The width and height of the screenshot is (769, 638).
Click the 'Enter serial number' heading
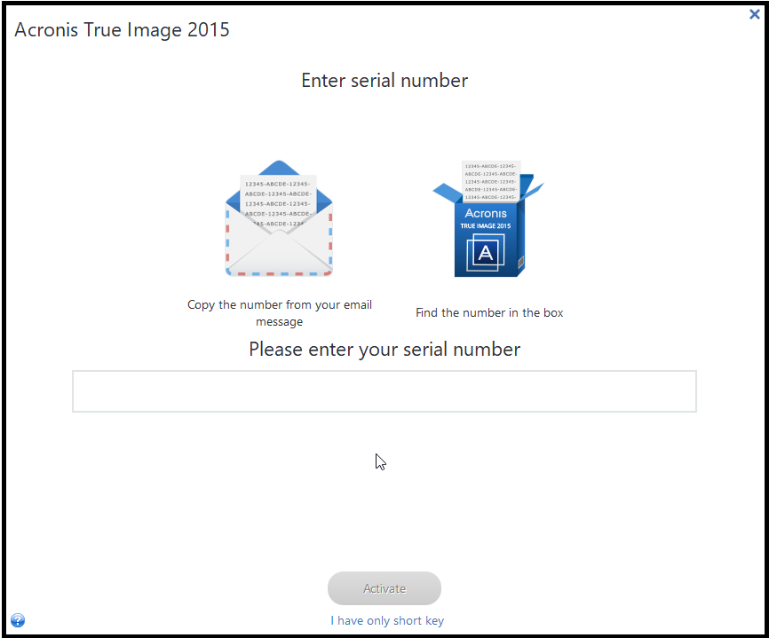tap(384, 80)
